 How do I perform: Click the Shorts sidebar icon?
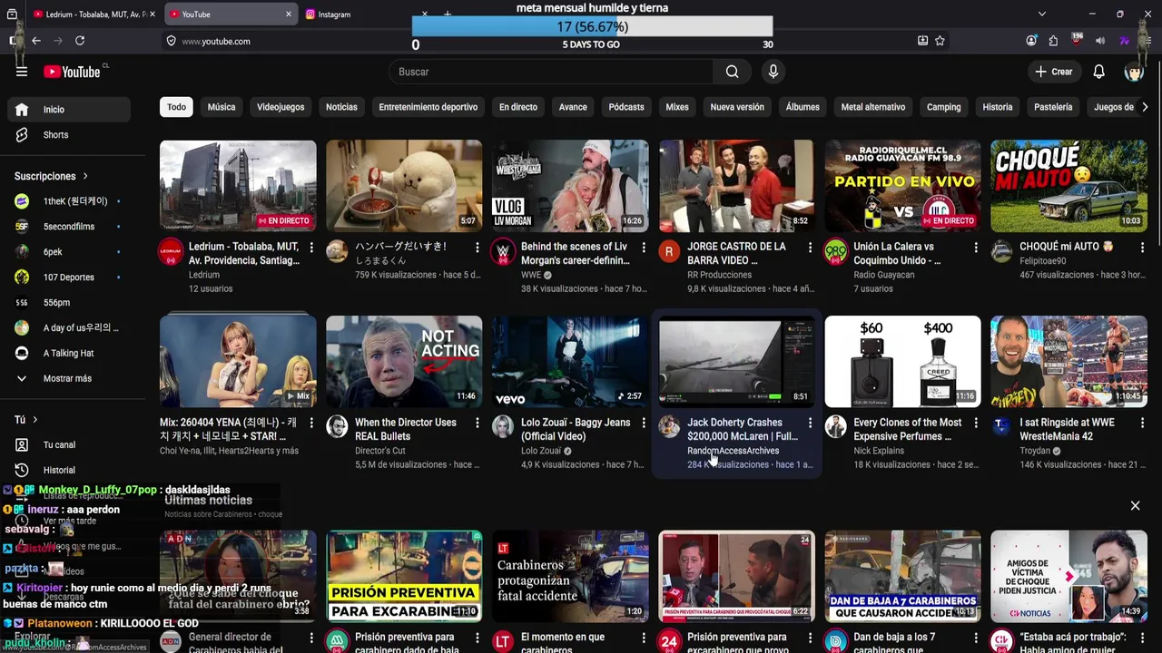click(x=22, y=134)
